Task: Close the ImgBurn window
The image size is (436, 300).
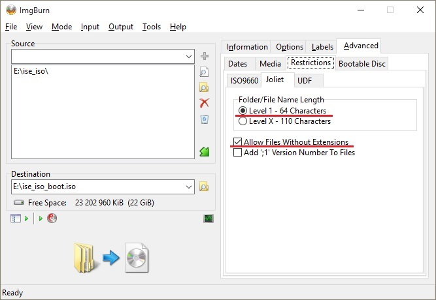Action: click(x=420, y=10)
